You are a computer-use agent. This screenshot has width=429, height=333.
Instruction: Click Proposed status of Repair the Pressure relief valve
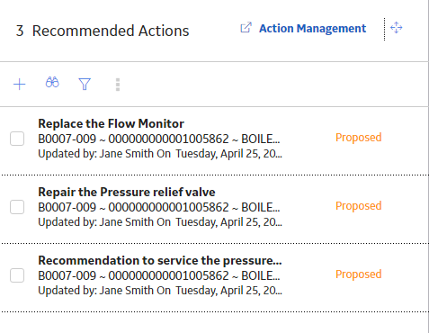coord(359,206)
